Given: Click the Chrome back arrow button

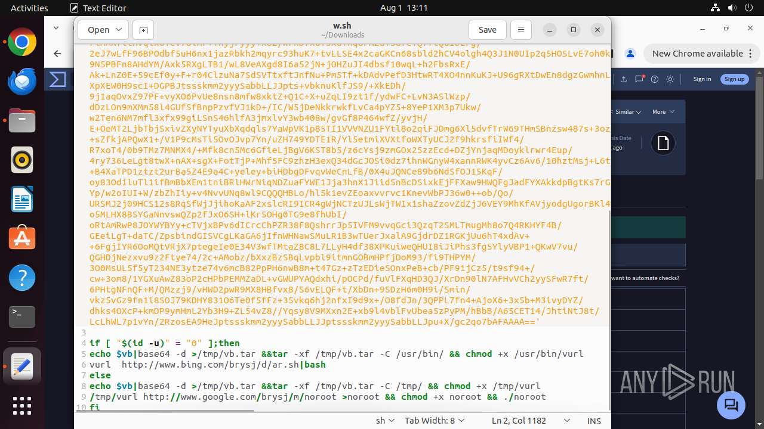Looking at the screenshot, I should tap(57, 54).
